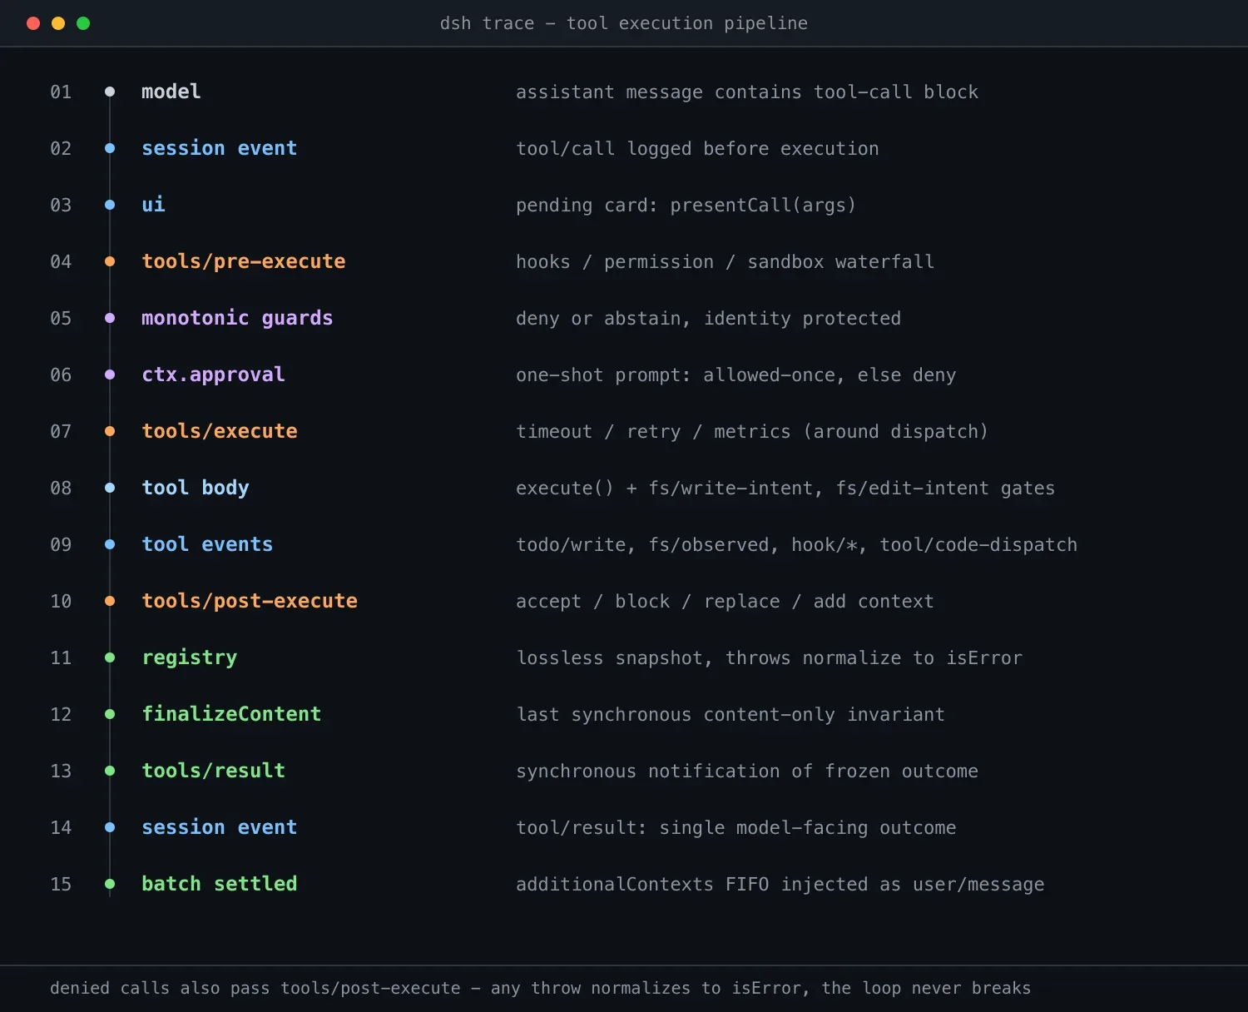
Task: Click the red close window button
Action: [x=33, y=23]
